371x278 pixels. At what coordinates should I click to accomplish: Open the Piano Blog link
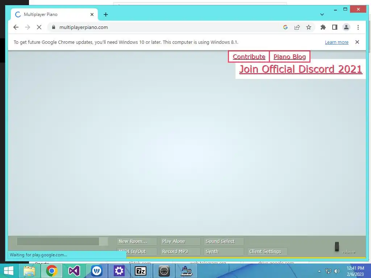pyautogui.click(x=289, y=57)
